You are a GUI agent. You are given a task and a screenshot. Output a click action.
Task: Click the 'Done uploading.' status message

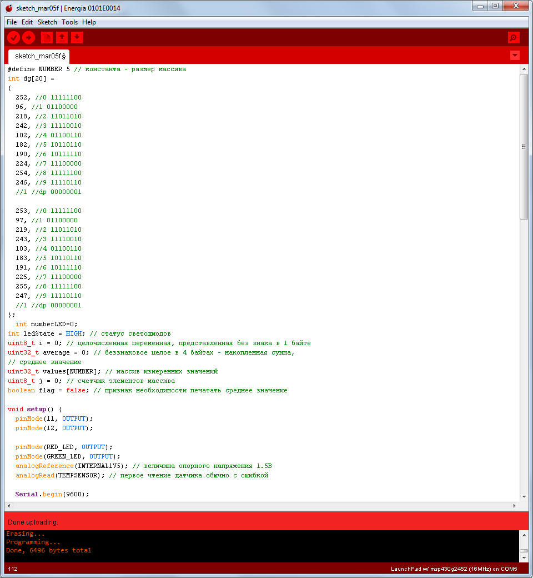33,522
